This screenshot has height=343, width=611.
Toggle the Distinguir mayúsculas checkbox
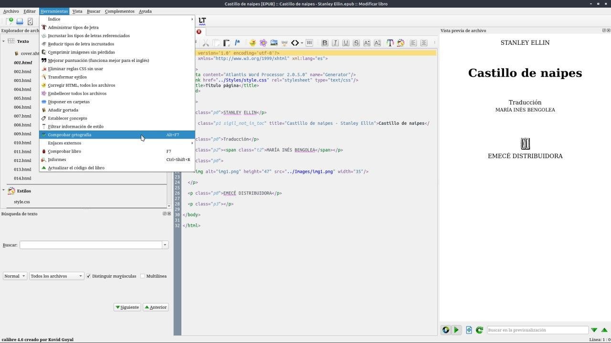88,276
